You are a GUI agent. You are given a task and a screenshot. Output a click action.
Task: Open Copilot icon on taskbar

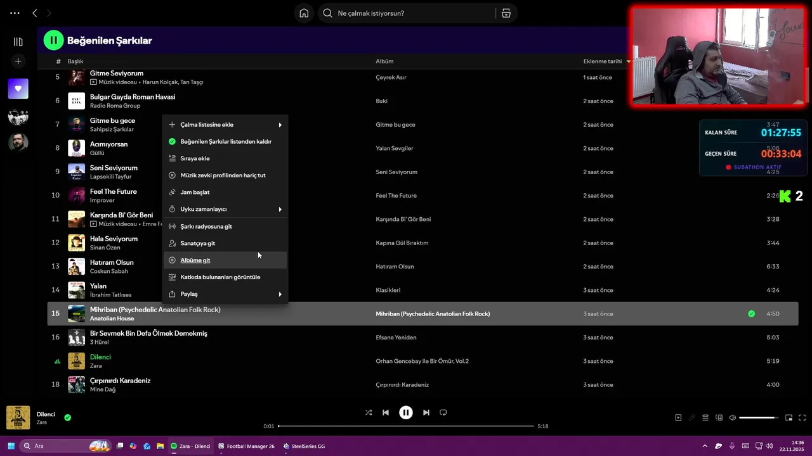pos(133,446)
